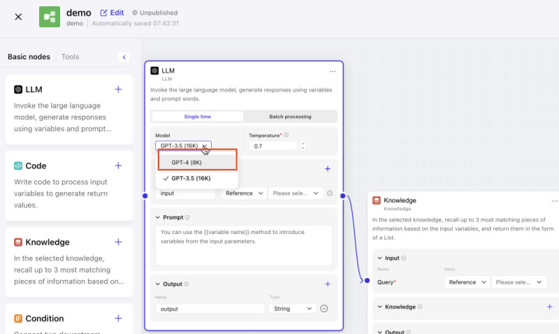Viewport: 559px width, 334px height.
Task: Collapse the Knowledge section in Knowledge node
Action: (379, 307)
